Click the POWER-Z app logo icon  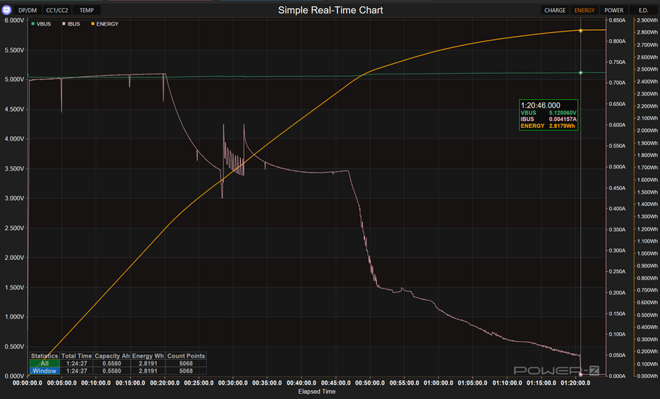[x=7, y=10]
